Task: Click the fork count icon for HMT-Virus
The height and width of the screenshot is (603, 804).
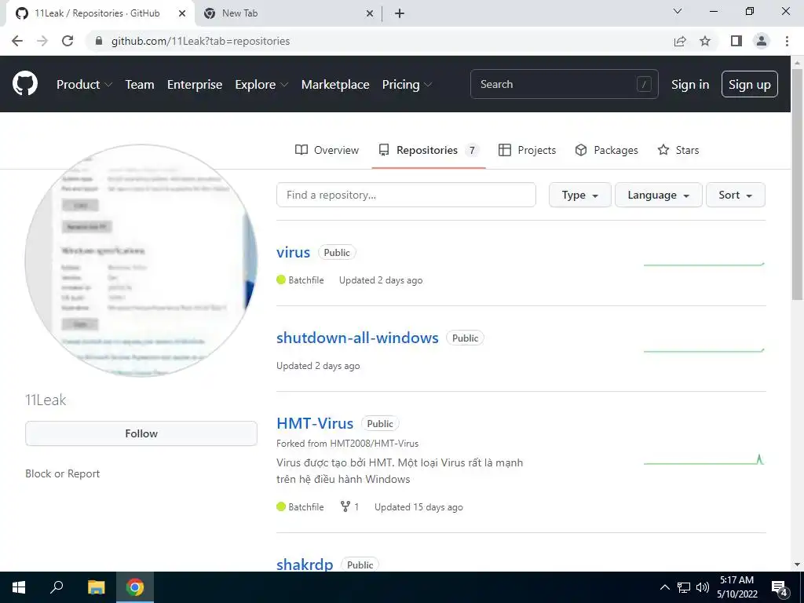Action: click(x=345, y=506)
